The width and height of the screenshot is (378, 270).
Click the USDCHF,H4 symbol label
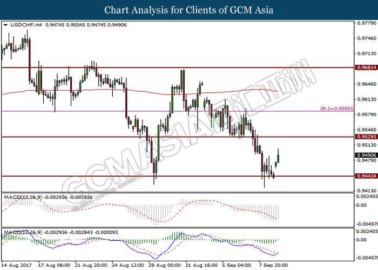click(x=26, y=25)
